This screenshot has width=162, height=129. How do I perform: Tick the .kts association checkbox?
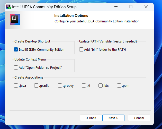coord(101,85)
